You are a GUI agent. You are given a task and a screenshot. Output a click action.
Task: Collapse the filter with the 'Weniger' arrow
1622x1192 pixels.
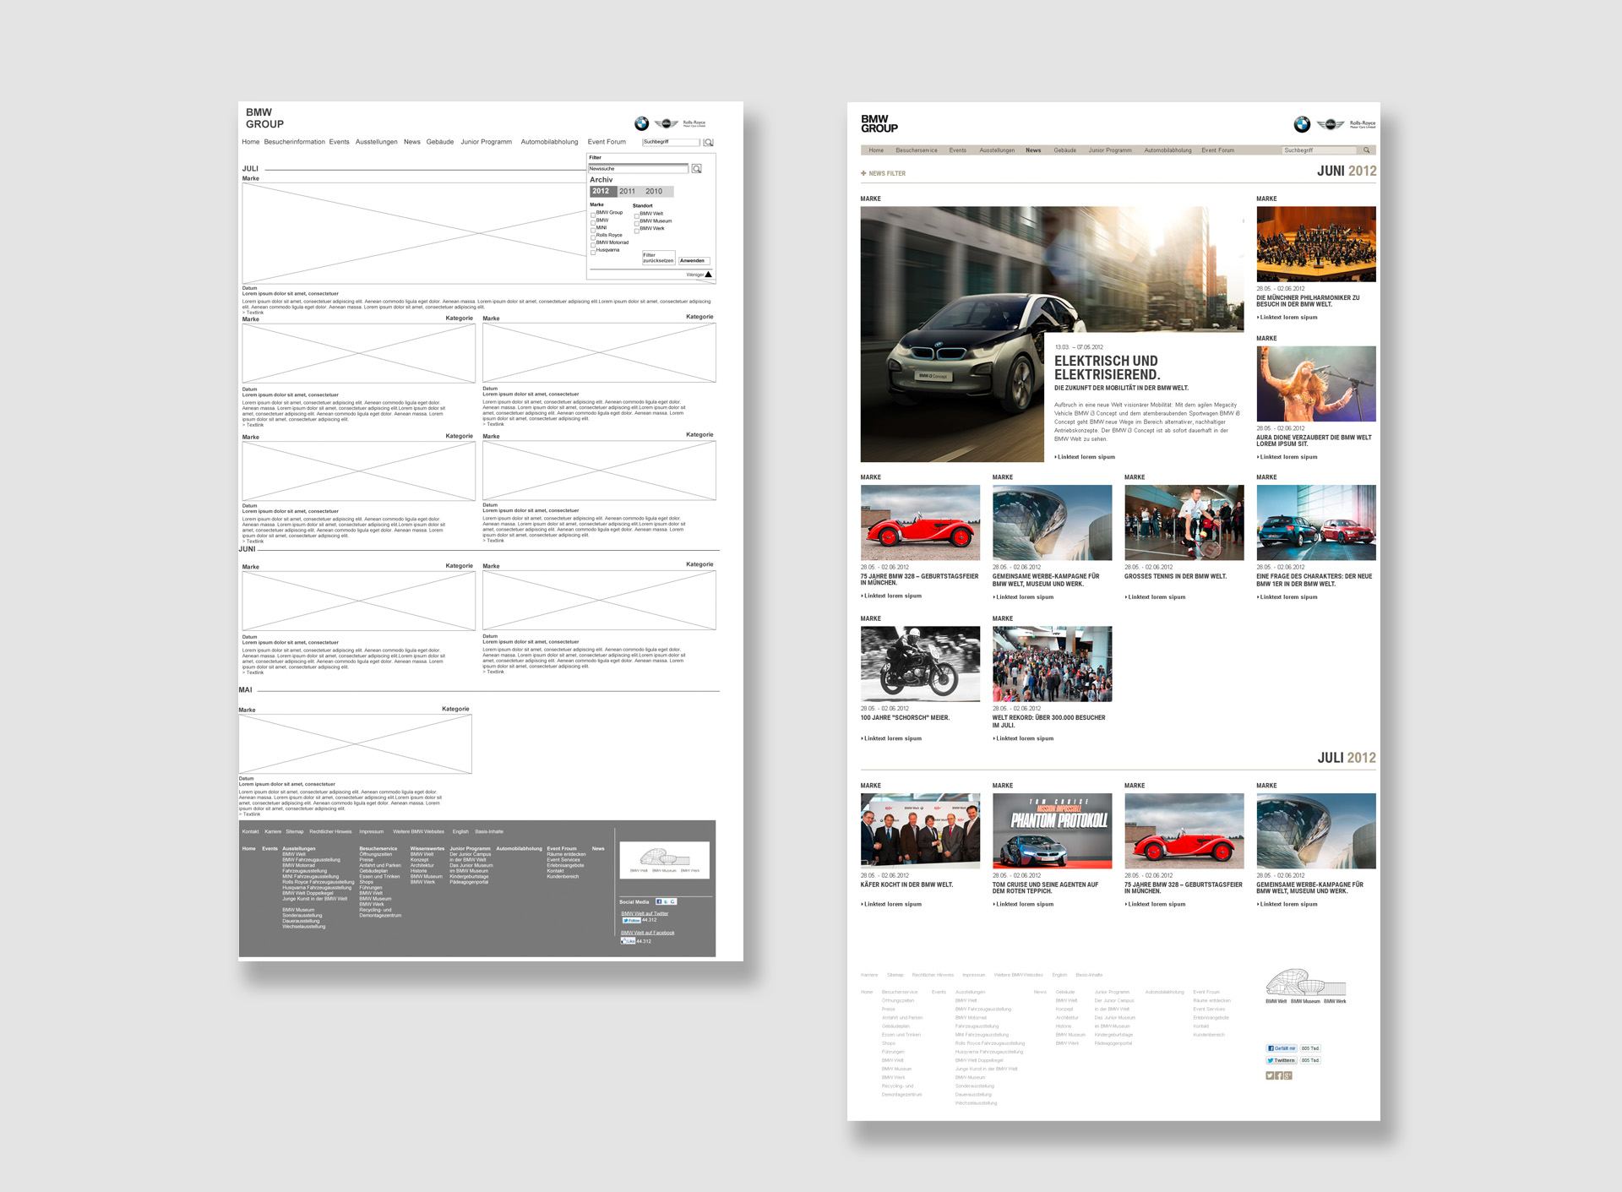708,275
